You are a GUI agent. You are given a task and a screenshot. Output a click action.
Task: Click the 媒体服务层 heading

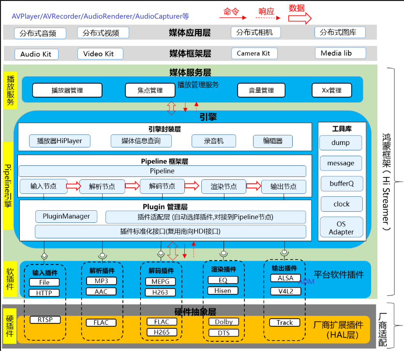pyautogui.click(x=190, y=73)
